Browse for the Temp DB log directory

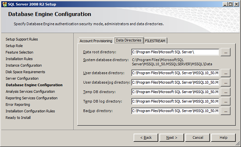(x=225, y=101)
